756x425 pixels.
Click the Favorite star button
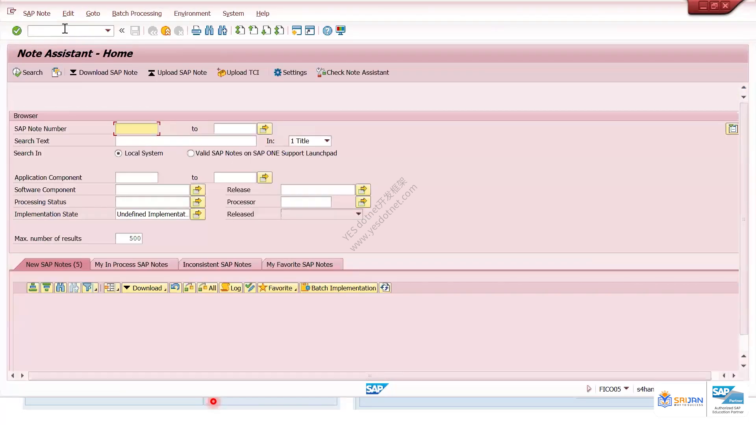(278, 288)
